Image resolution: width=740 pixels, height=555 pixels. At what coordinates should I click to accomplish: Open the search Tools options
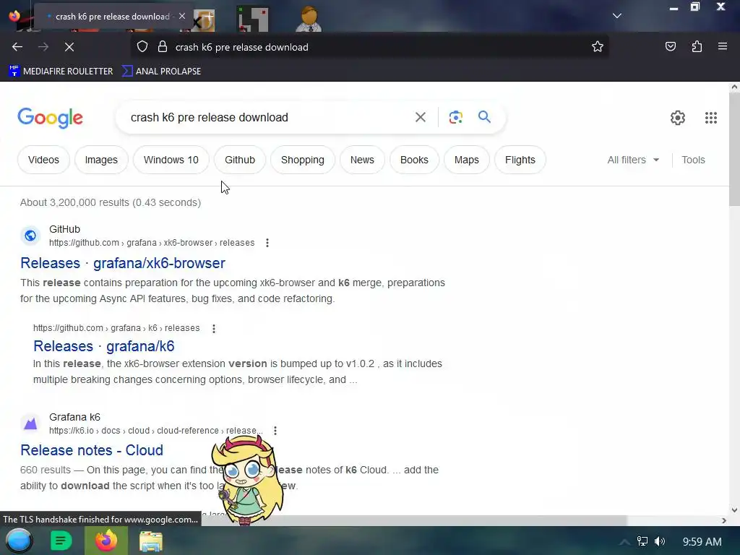pos(693,160)
